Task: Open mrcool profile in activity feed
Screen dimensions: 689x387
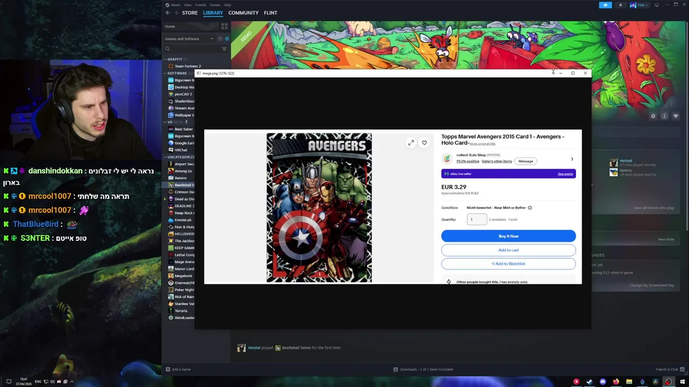Action: click(x=254, y=348)
